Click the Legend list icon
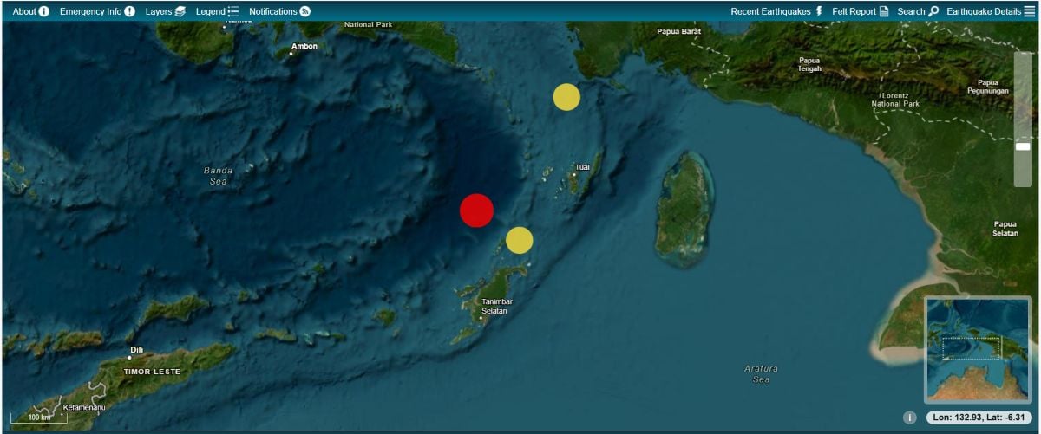 pos(233,11)
